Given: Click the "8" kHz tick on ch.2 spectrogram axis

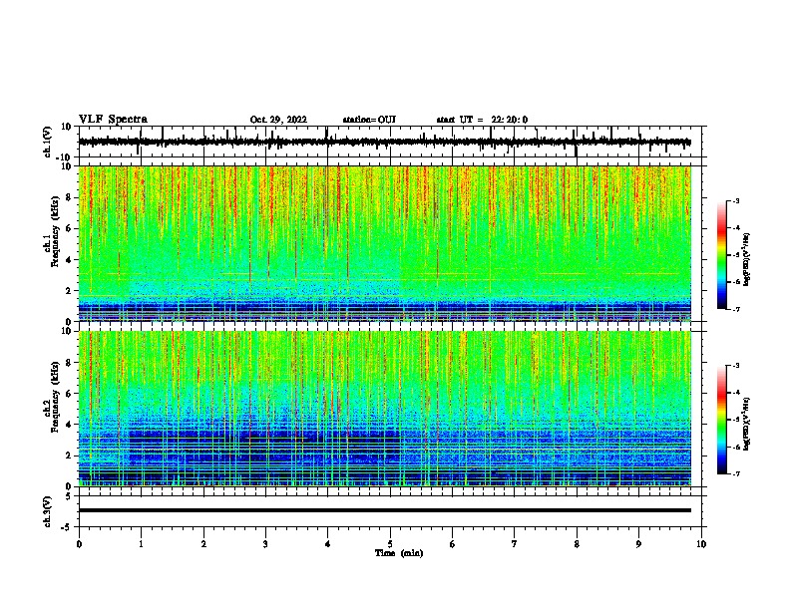Looking at the screenshot, I should point(69,363).
